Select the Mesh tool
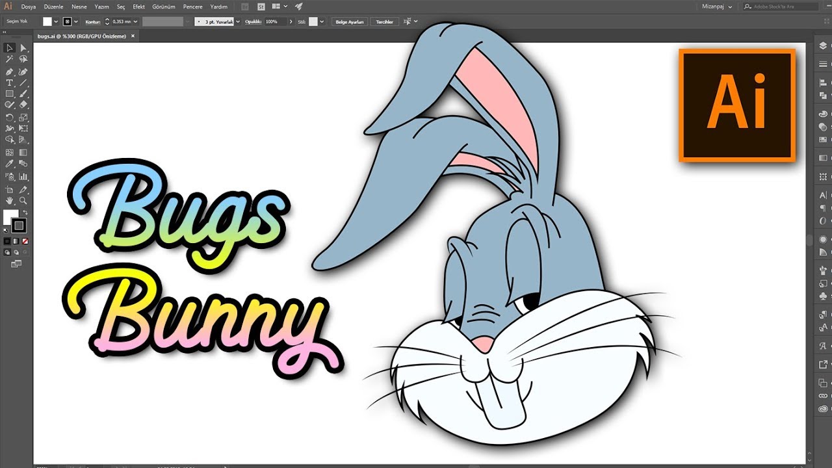 tap(10, 153)
